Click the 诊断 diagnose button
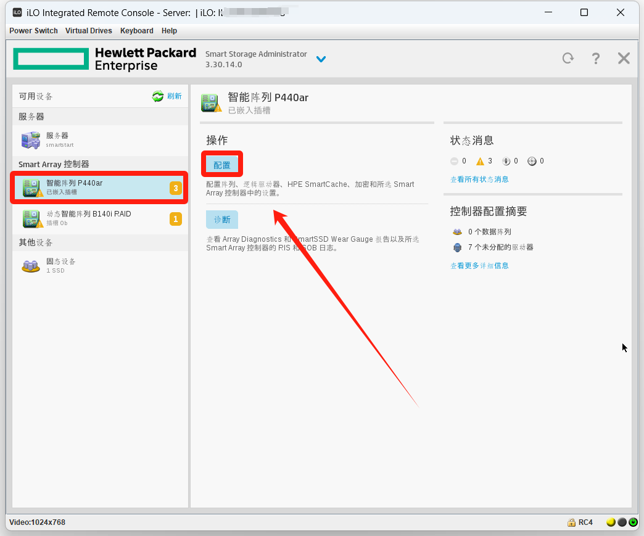Viewport: 644px width, 536px height. click(x=222, y=220)
